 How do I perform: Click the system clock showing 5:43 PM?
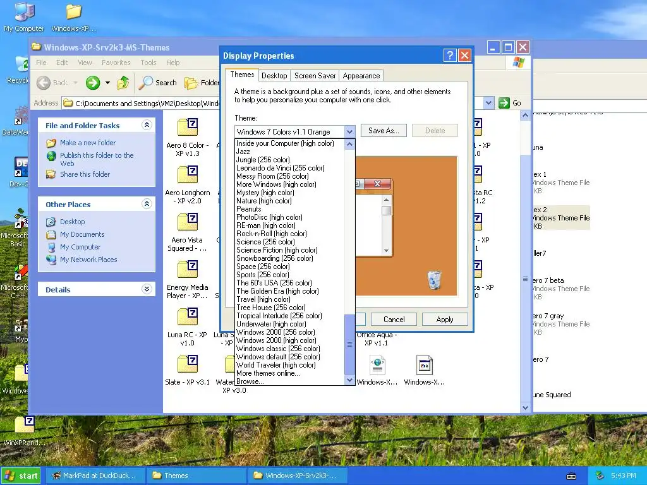click(623, 476)
